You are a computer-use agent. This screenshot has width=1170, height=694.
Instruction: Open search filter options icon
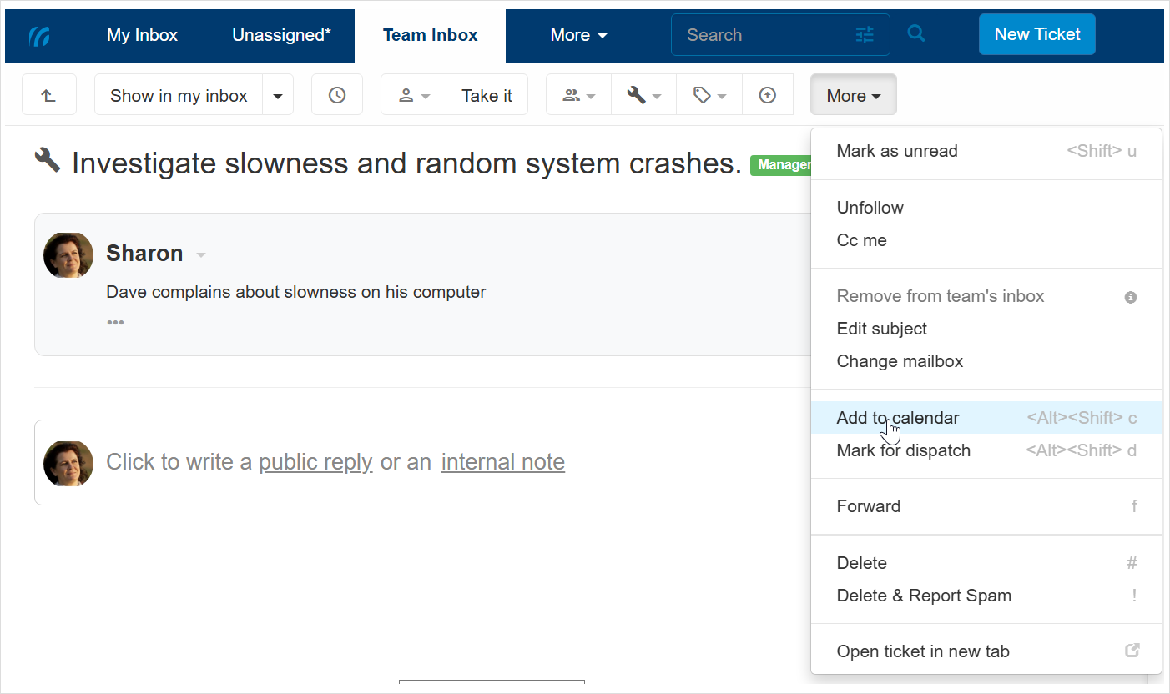coord(865,35)
